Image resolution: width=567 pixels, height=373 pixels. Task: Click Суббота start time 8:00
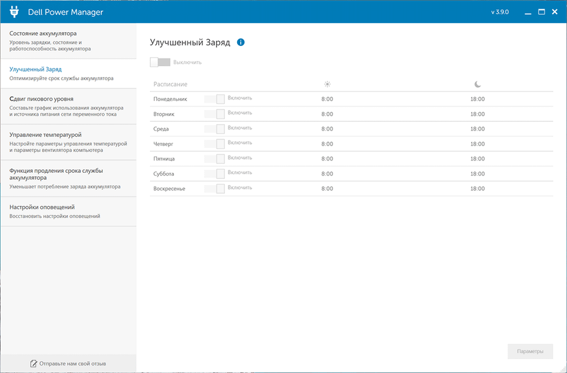[327, 173]
